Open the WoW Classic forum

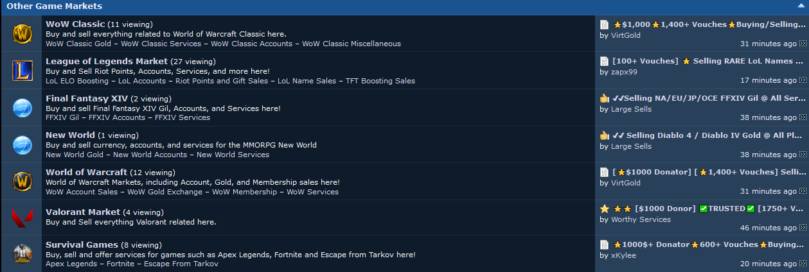pyautogui.click(x=75, y=24)
